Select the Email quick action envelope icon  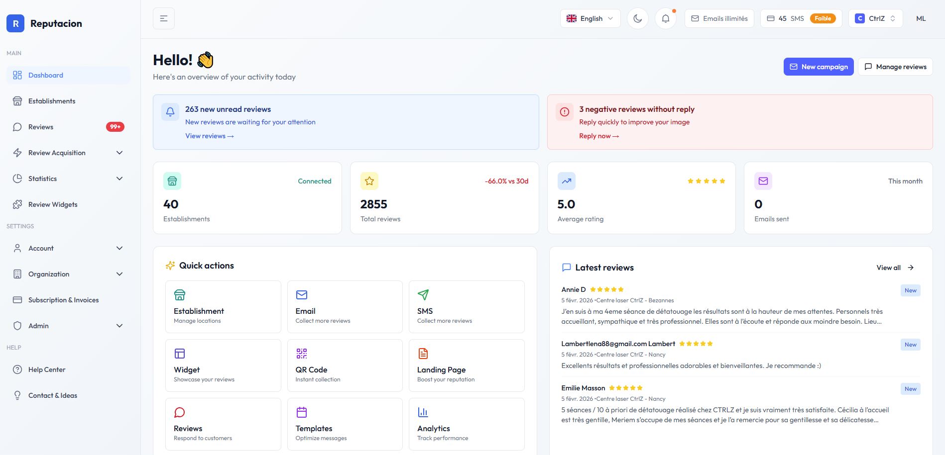[301, 295]
